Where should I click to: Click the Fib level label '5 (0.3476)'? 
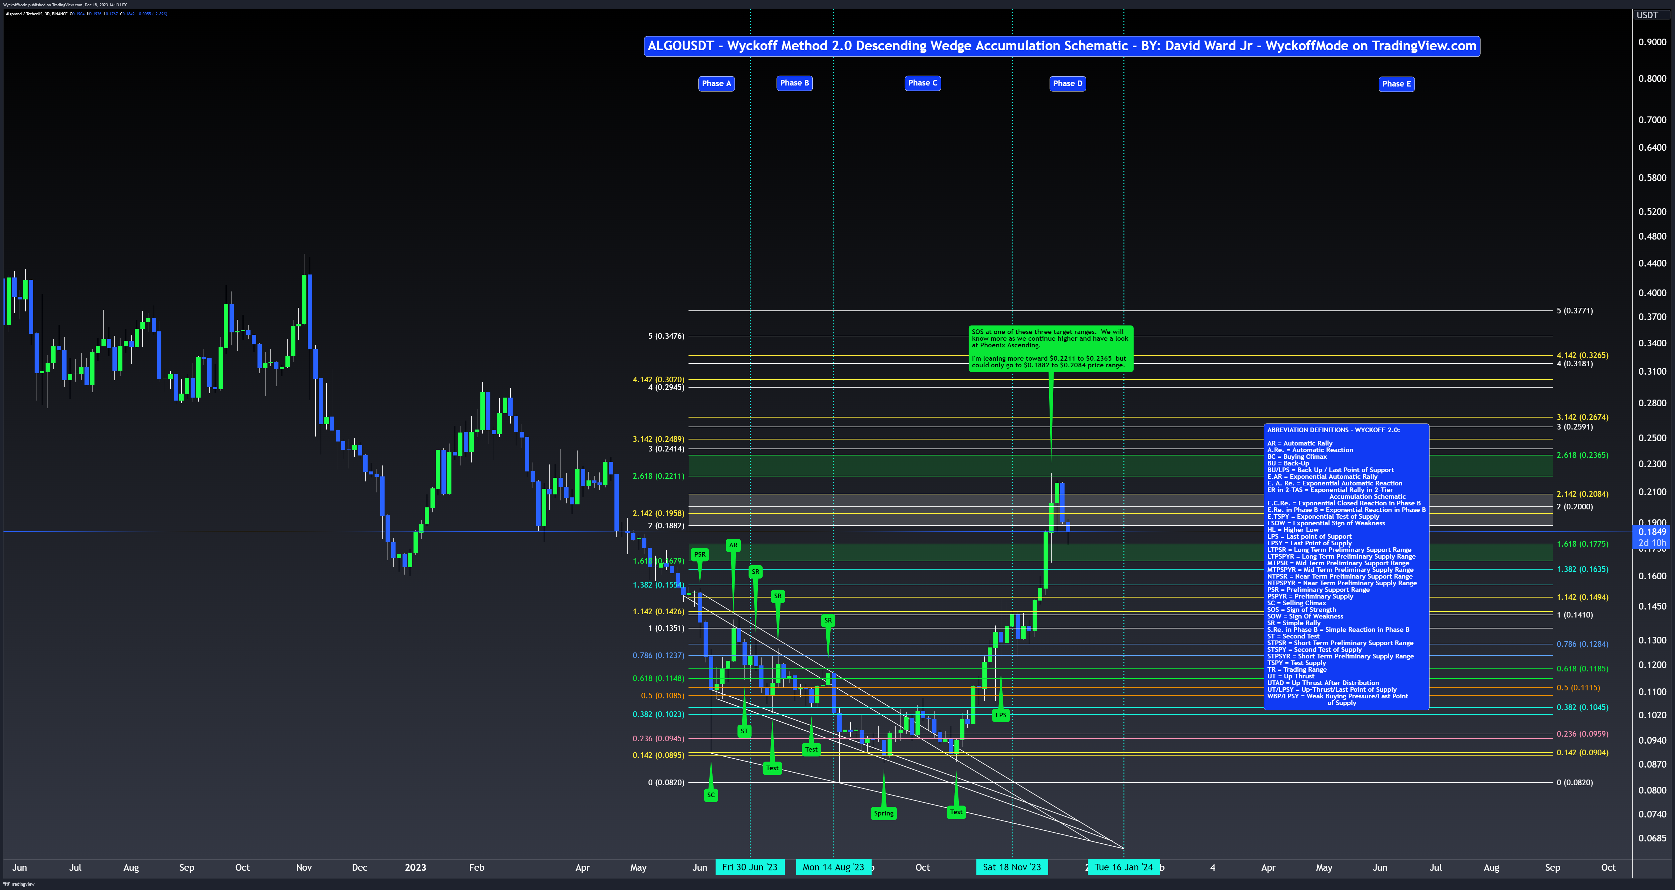coord(666,336)
